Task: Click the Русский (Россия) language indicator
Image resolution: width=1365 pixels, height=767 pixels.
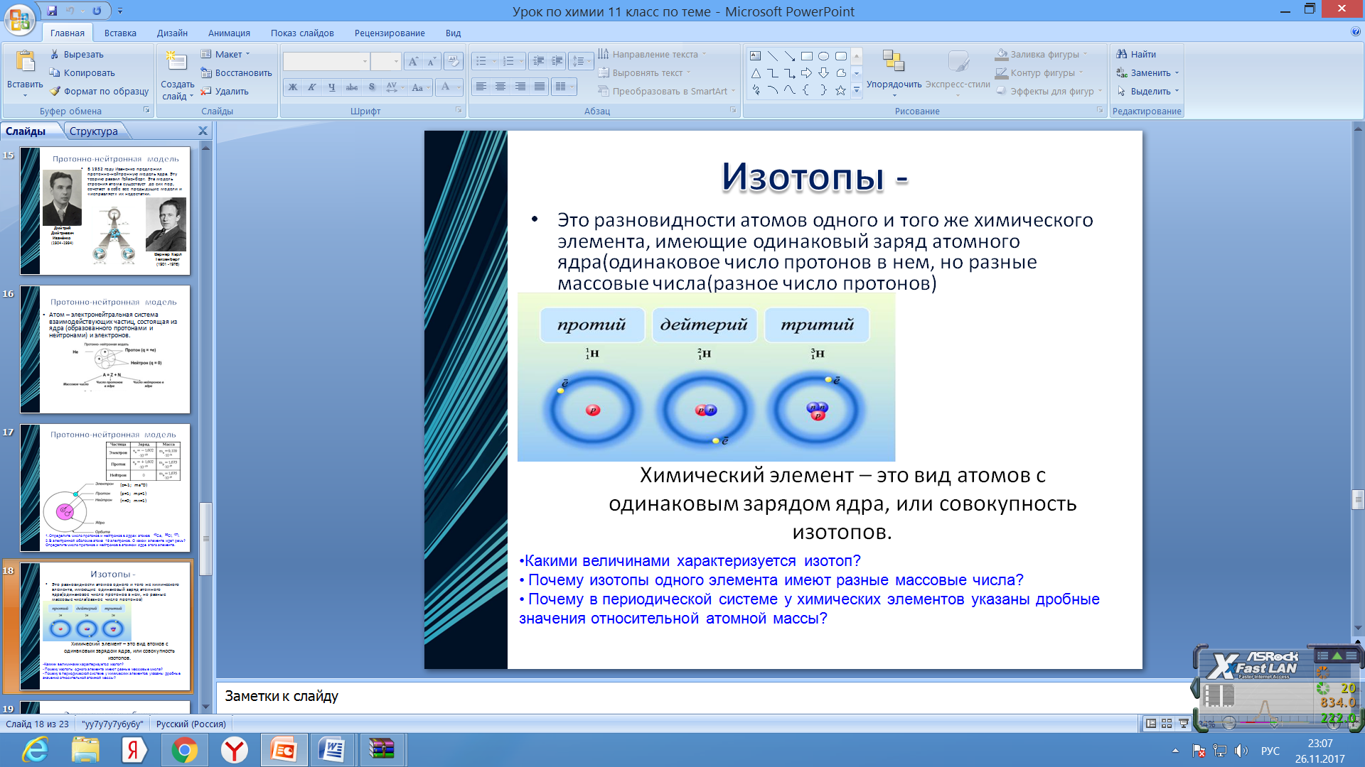Action: [191, 724]
